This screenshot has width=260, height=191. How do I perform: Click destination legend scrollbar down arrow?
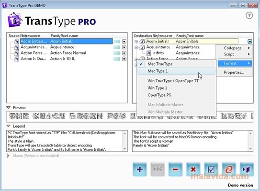[x=250, y=149]
